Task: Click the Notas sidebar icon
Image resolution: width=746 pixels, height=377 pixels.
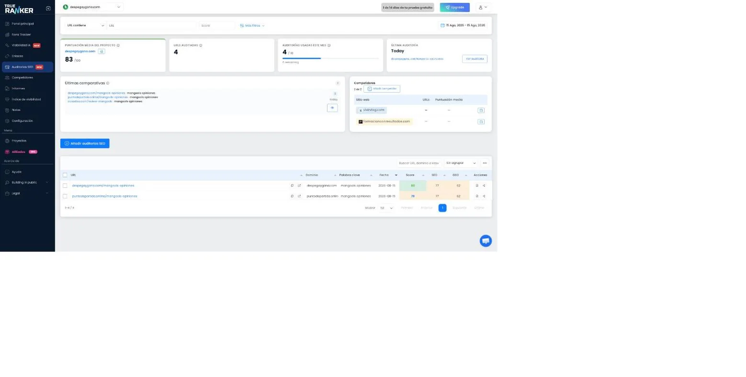Action: (7, 110)
